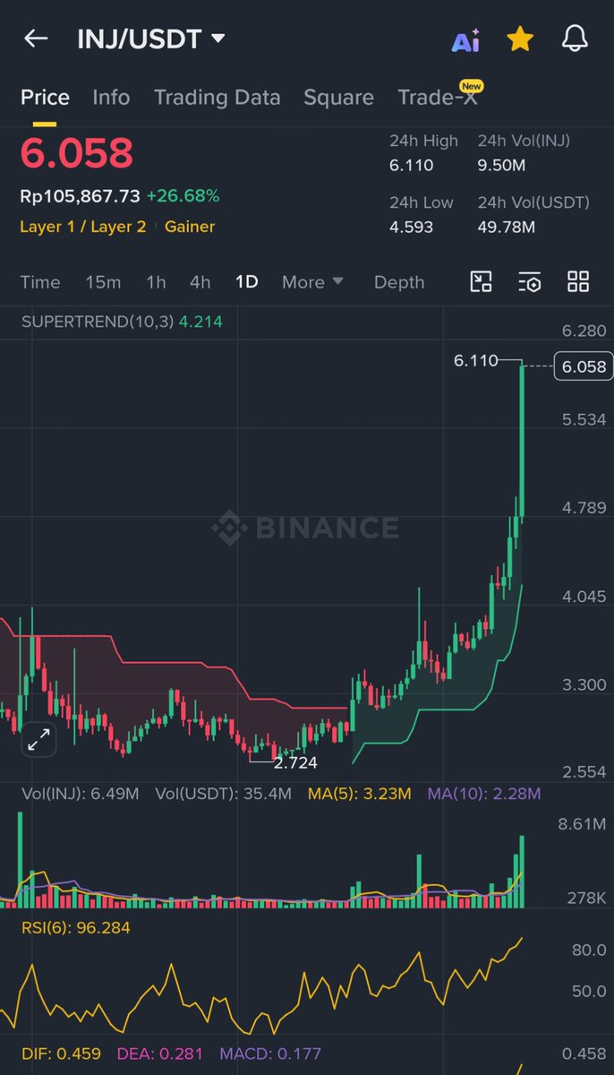
Task: Tap the Gainer tag
Action: [x=190, y=227]
